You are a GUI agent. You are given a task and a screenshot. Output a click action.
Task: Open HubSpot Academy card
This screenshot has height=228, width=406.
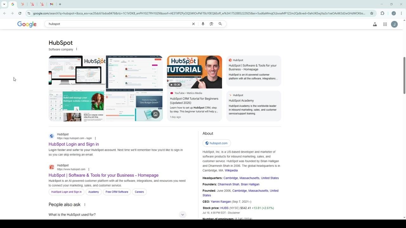pos(254,106)
